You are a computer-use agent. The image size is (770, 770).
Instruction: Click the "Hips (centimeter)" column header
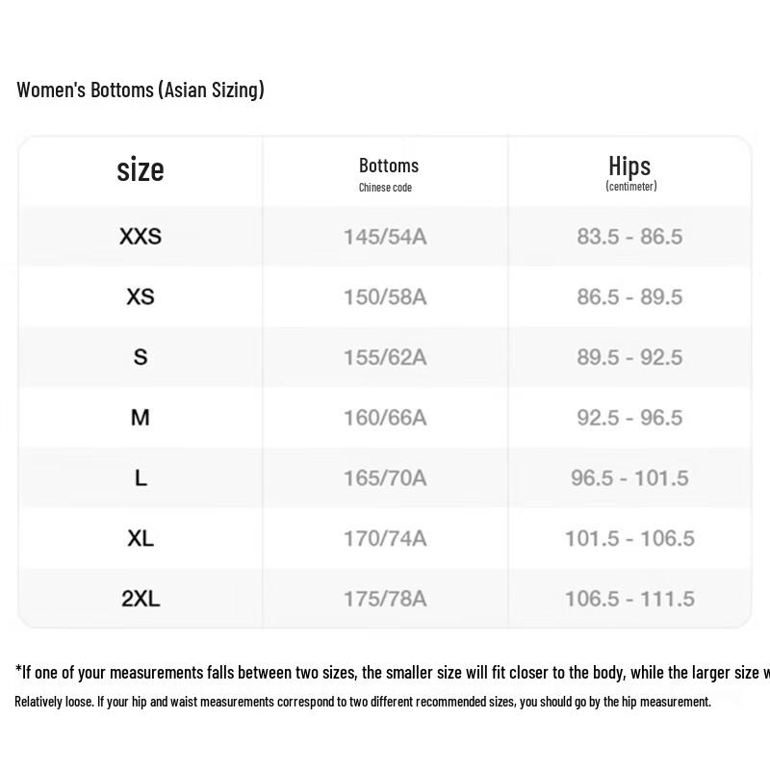click(x=630, y=173)
